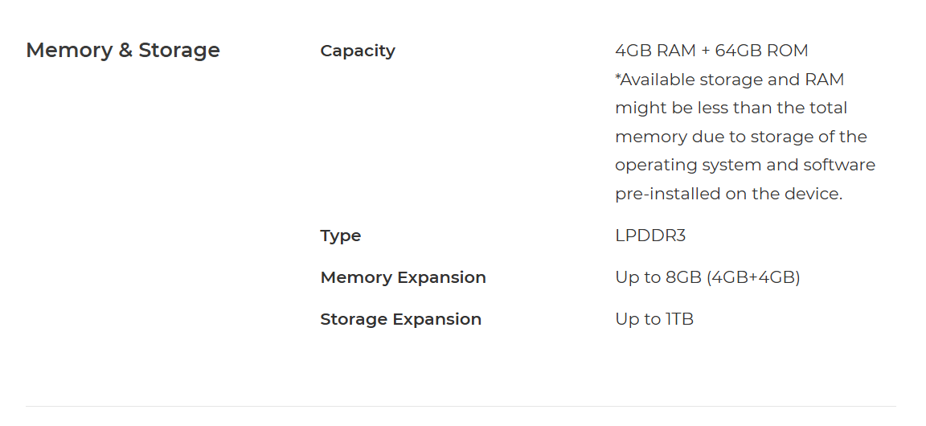This screenshot has width=926, height=426.
Task: Click '64GB ROM' in the capacity value
Action: (761, 51)
